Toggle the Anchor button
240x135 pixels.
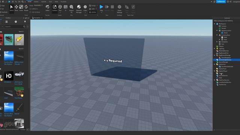pyautogui.click(x=93, y=12)
